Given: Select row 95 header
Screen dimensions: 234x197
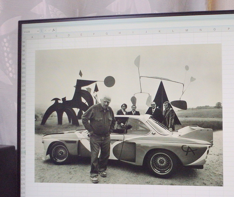Looking at the screenshot, I should coord(24,46).
